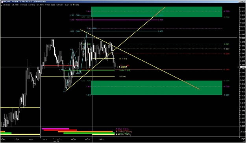The image size is (246, 143).
Task: Click the magenta 0.0079 value label
Action: point(160,20)
